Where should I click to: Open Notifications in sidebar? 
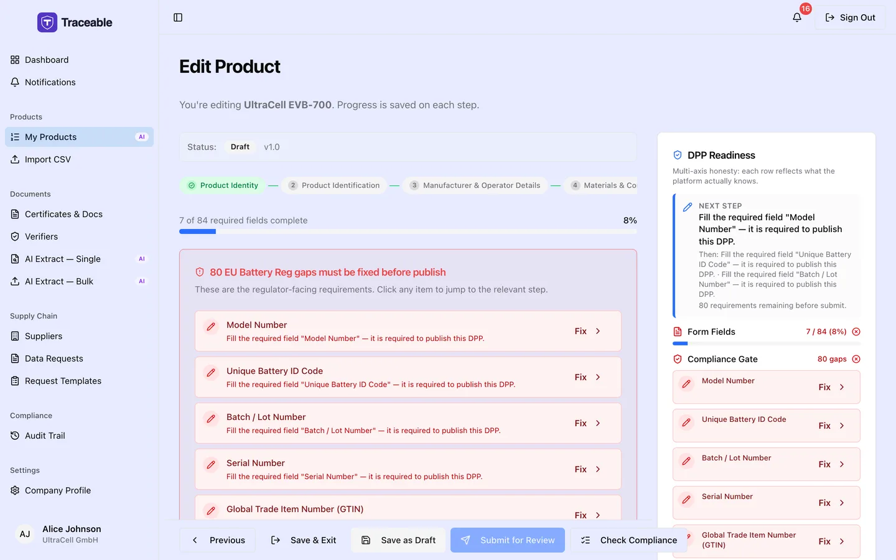79,82
